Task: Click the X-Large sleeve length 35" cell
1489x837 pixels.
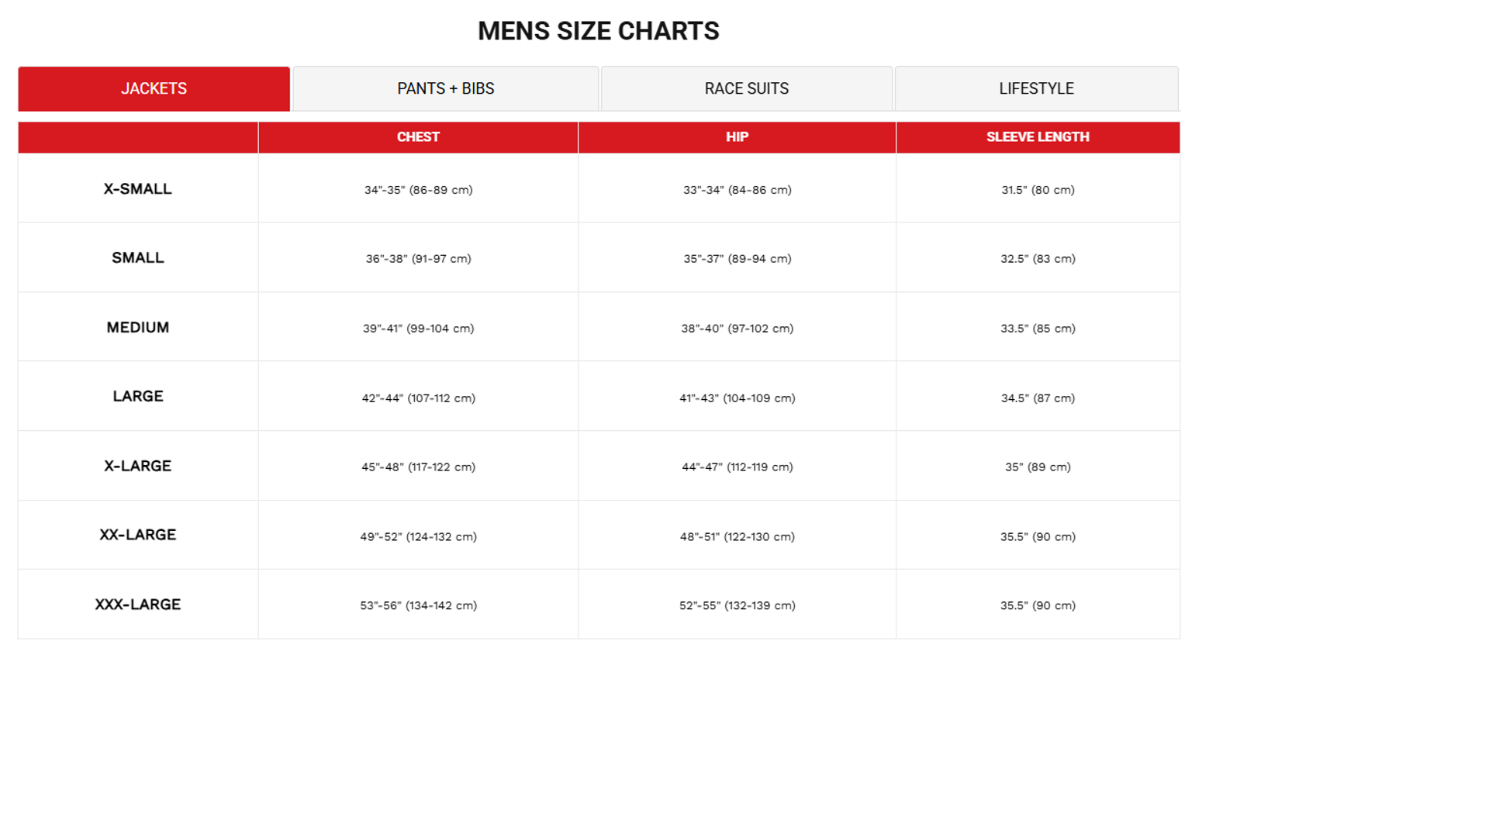Action: pyautogui.click(x=1038, y=467)
